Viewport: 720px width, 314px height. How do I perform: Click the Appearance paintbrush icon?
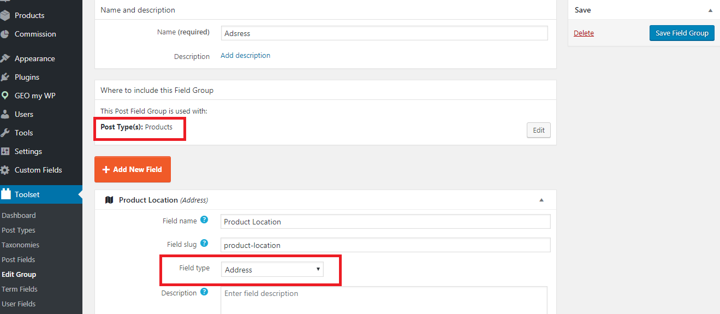point(5,58)
